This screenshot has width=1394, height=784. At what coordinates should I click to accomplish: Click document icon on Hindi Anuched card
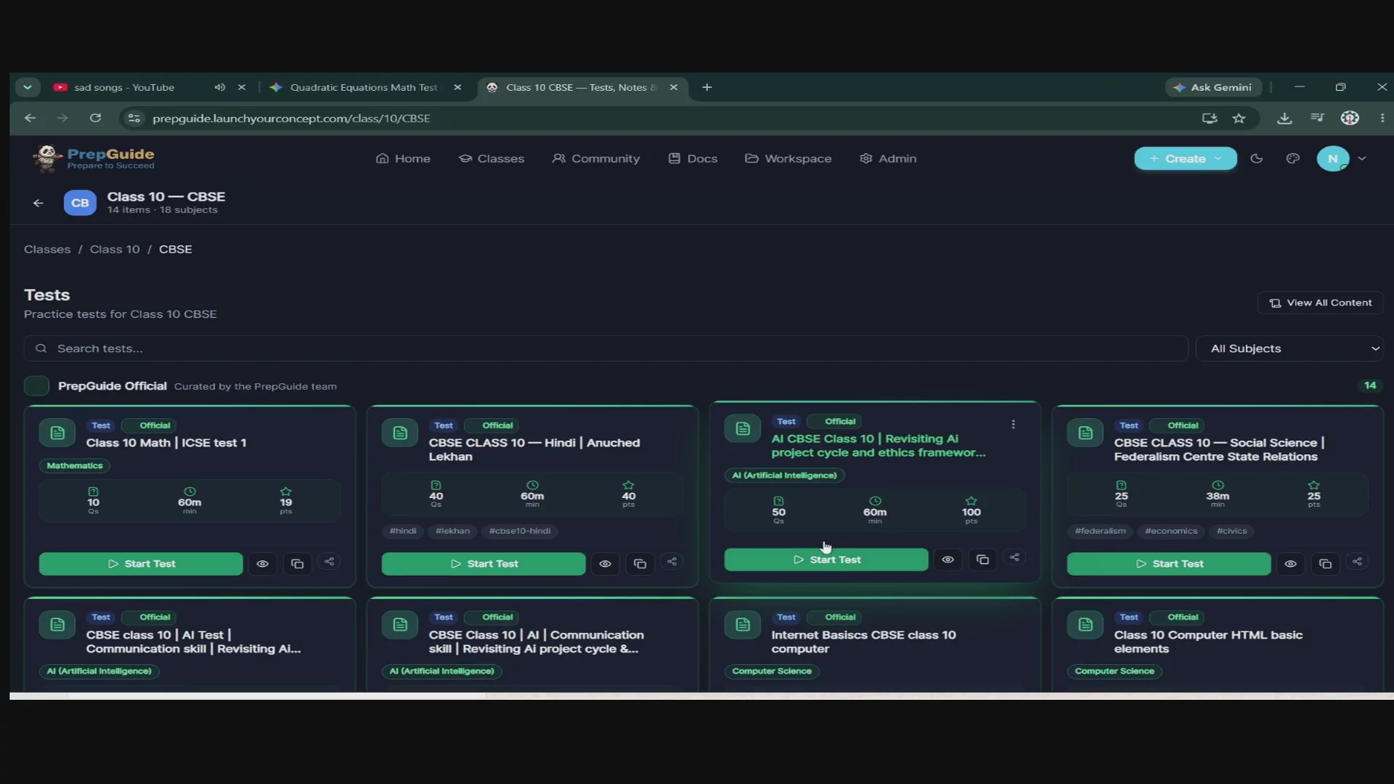coord(400,433)
